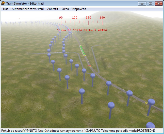Image resolution: width=164 pixels, height=134 pixels.
Task: Select the green highlighted track section
Action: tap(83, 50)
